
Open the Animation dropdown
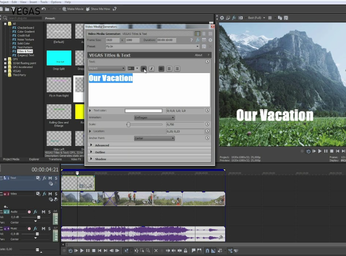click(154, 118)
